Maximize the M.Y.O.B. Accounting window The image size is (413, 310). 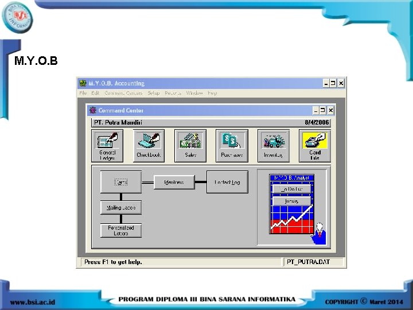click(333, 83)
